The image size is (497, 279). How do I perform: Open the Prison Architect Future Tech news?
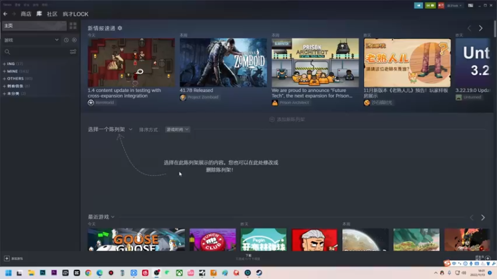point(315,63)
